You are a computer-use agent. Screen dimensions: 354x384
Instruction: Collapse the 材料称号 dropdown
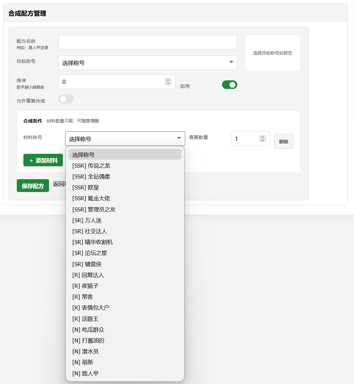125,139
